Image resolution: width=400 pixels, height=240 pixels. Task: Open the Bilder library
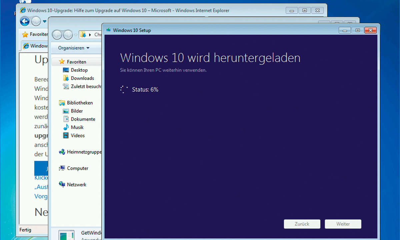(x=77, y=111)
